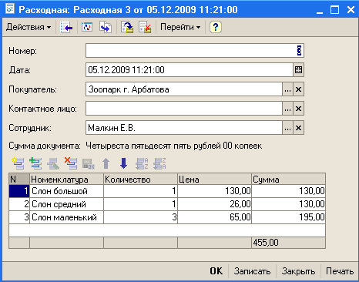The height and width of the screenshot is (282, 359).
Task: Click the empty Контактное лицо field
Action: 184,109
